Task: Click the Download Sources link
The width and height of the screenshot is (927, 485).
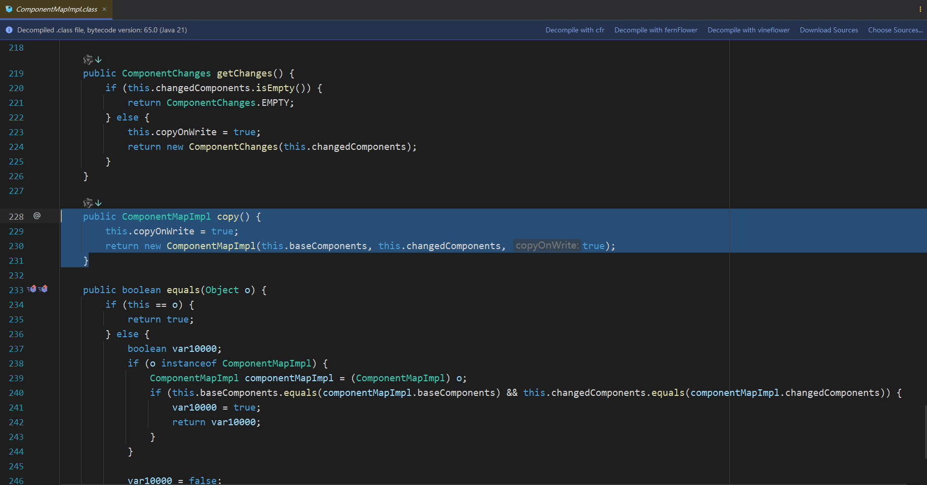Action: 829,30
